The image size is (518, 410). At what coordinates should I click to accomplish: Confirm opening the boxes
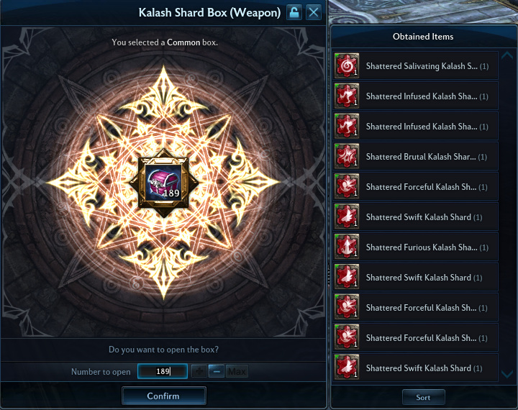[164, 396]
